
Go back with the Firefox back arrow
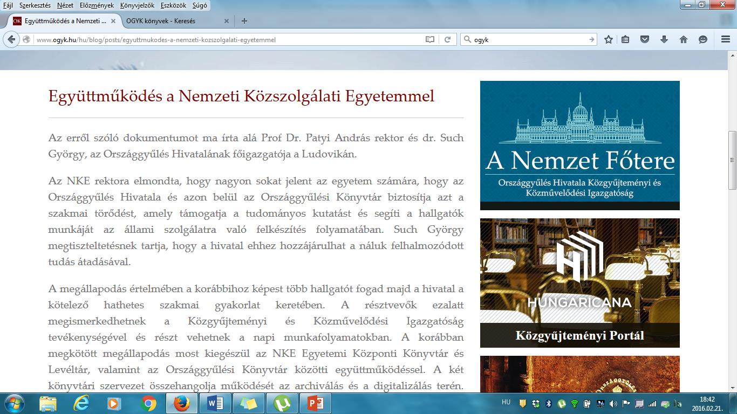pos(11,39)
